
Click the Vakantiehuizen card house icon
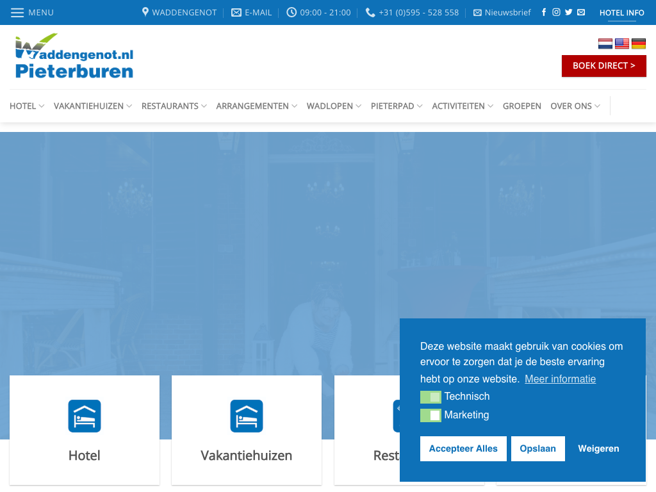(x=247, y=416)
